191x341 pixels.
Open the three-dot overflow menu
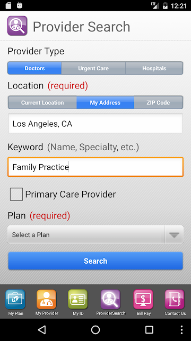[181, 330]
